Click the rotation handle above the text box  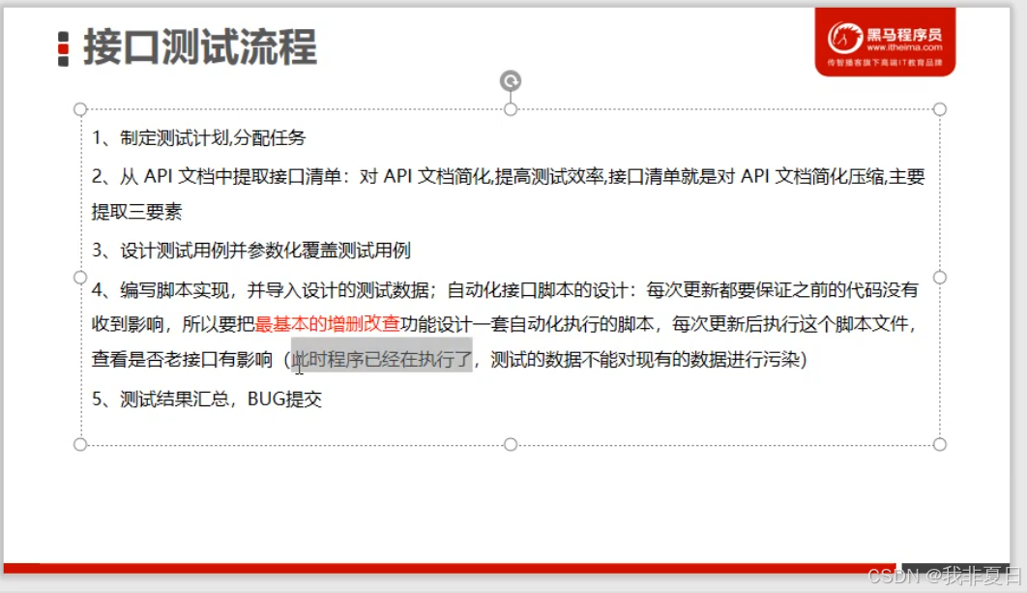[x=511, y=81]
